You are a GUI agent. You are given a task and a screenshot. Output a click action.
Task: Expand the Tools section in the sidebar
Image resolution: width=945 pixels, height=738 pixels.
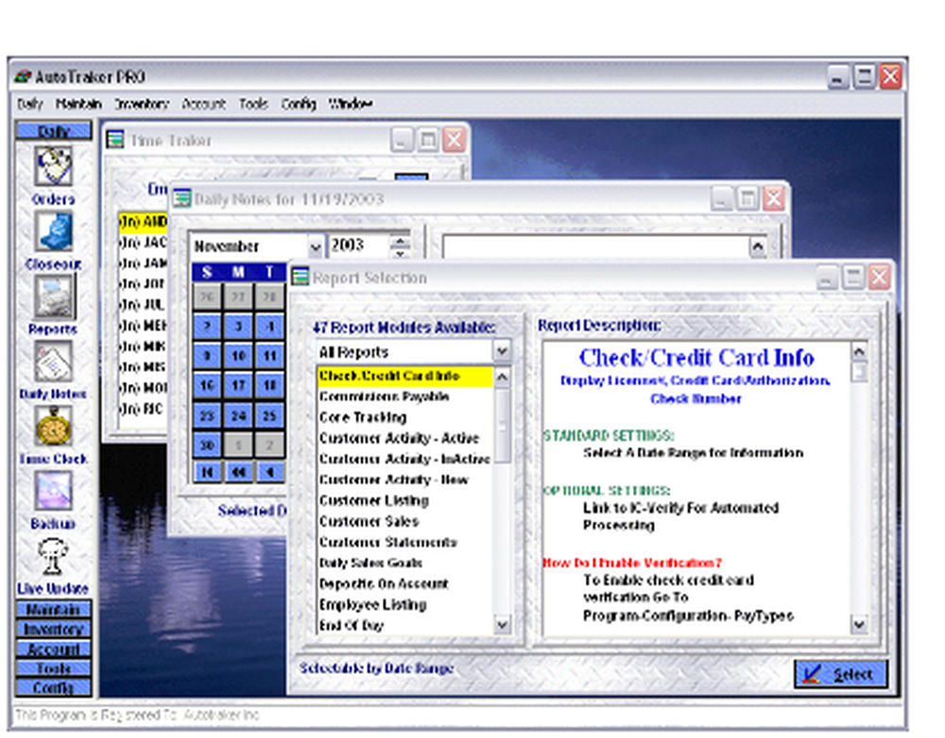tap(53, 668)
